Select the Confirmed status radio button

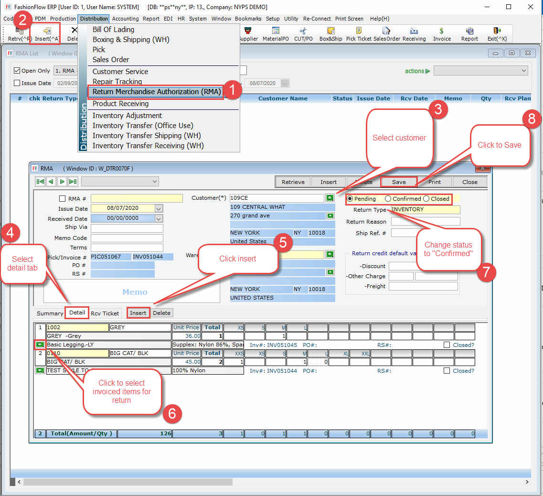click(x=388, y=199)
